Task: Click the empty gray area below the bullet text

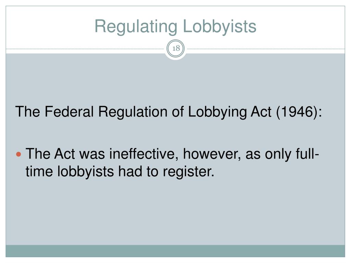Action: [175, 212]
